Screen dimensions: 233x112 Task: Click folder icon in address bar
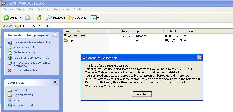coord(18,26)
